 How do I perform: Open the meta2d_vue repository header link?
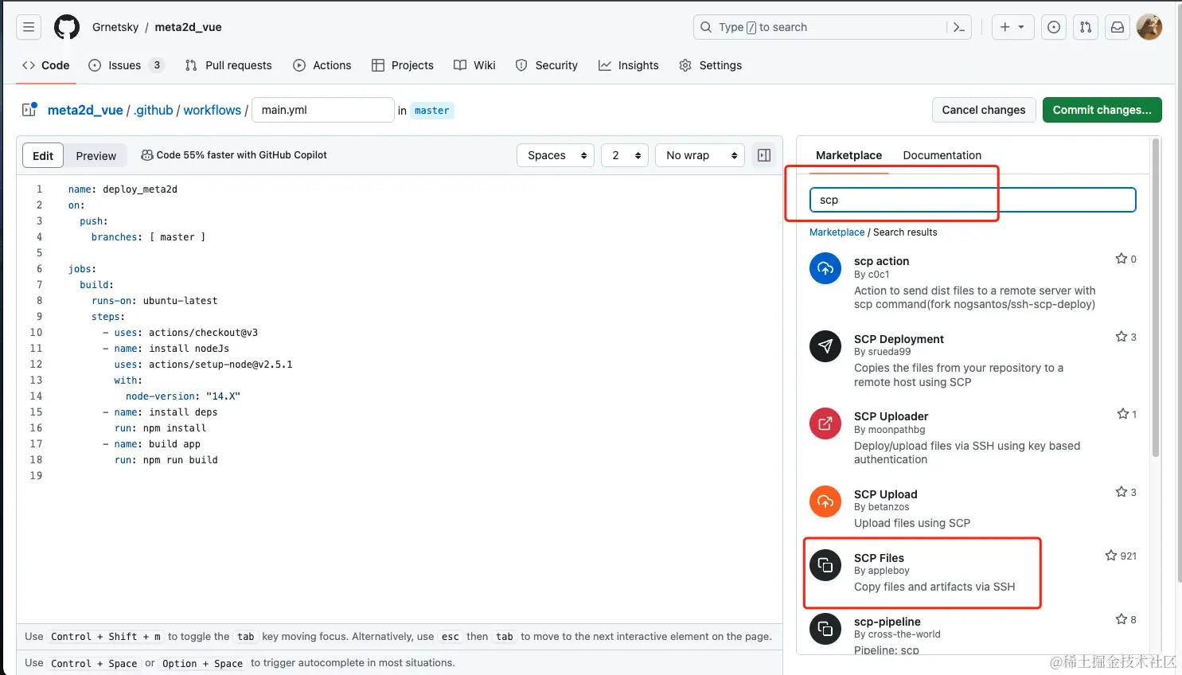[188, 27]
